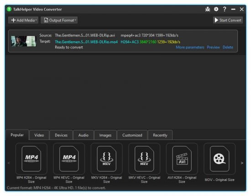Open the Audio tab

84,135
